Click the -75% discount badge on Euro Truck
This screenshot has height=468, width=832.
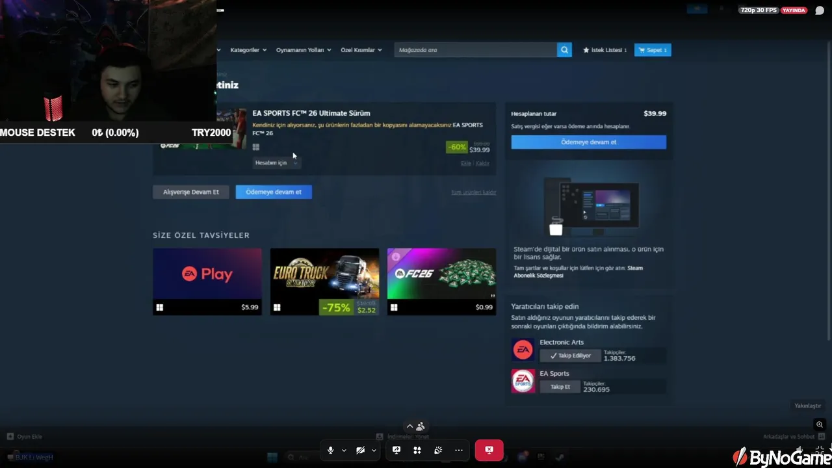pyautogui.click(x=336, y=307)
